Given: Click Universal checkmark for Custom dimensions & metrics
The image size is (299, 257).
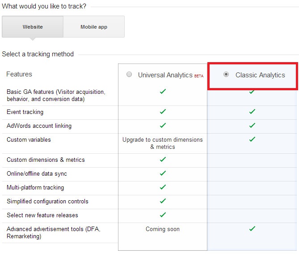Looking at the screenshot, I should click(163, 159).
